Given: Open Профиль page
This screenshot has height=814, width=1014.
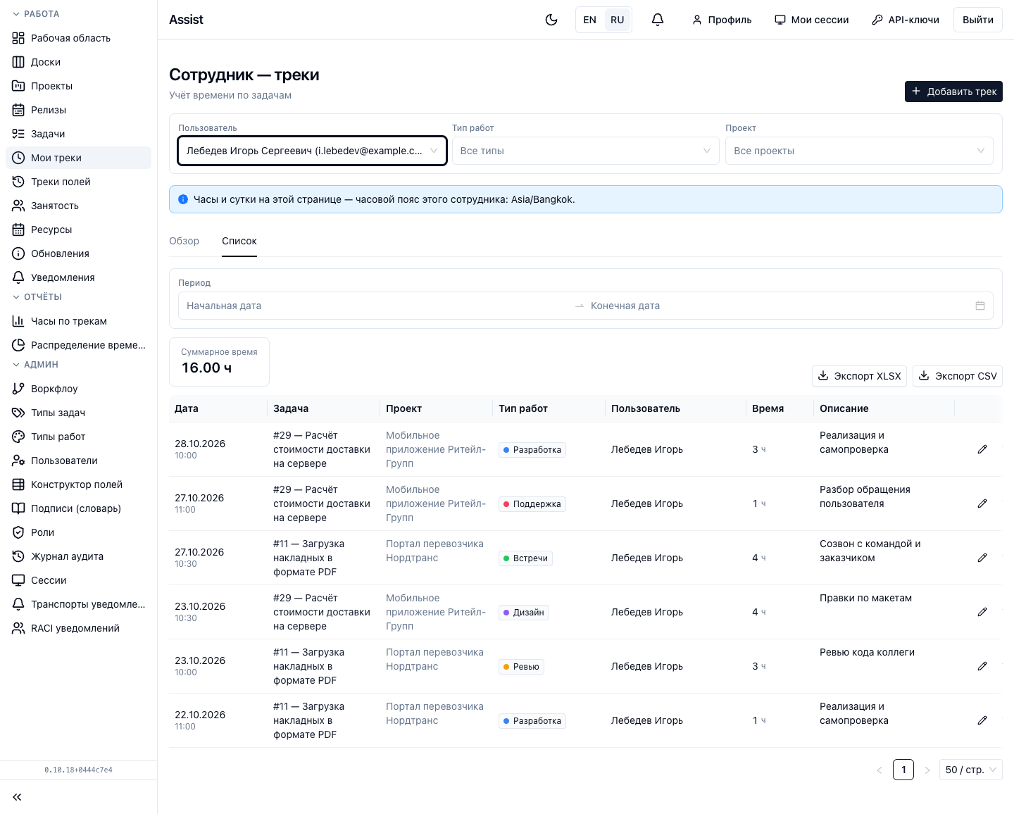Looking at the screenshot, I should tap(722, 20).
